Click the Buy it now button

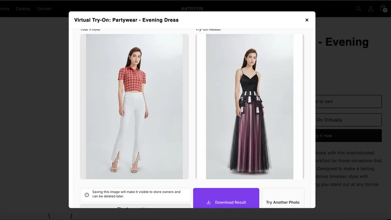pyautogui.click(x=348, y=136)
